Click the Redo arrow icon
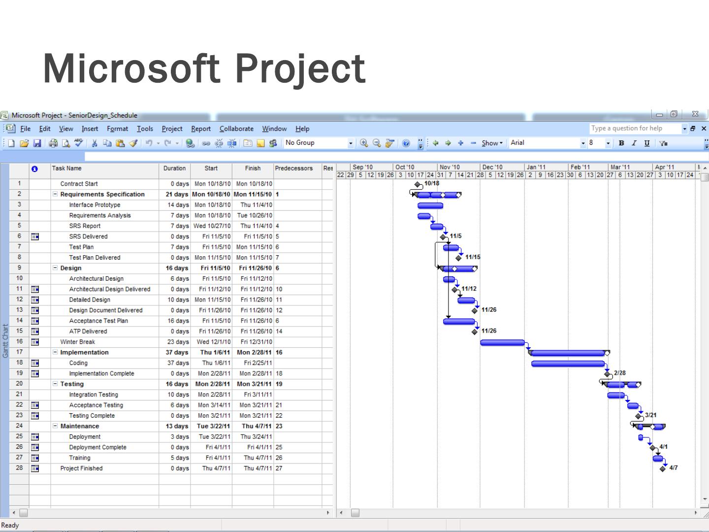 coord(168,143)
